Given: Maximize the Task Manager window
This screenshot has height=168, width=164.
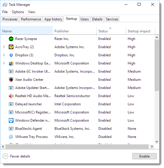Looking at the screenshot, I should tap(139, 4).
